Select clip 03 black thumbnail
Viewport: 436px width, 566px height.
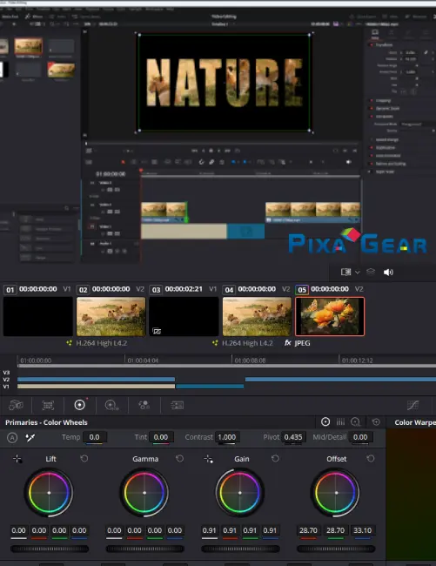[x=184, y=316]
